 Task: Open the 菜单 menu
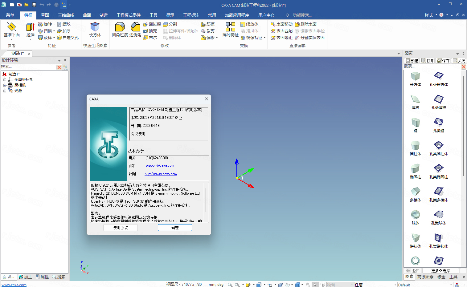10,15
